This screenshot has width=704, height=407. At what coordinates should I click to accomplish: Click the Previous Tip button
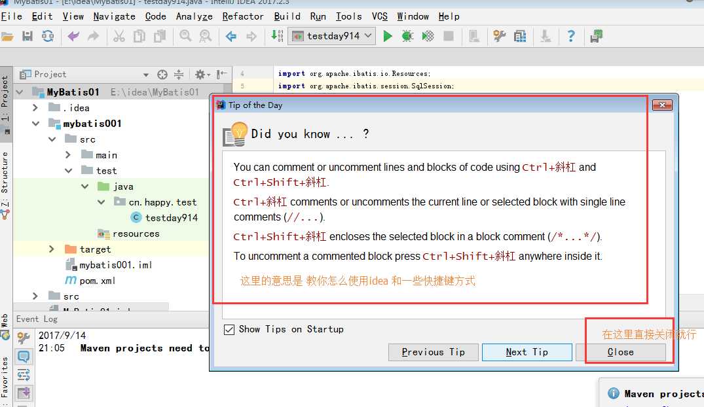[x=434, y=352]
